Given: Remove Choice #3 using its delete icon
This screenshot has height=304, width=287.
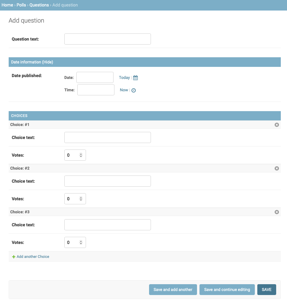Looking at the screenshot, I should (277, 212).
